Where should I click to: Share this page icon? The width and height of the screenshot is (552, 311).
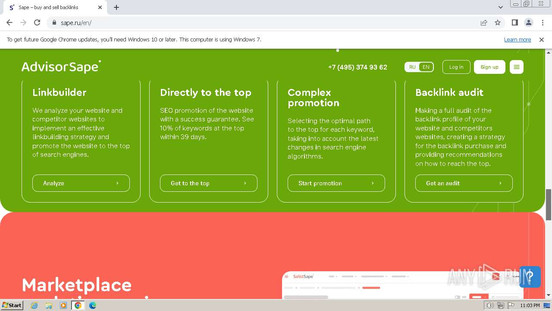[x=484, y=22]
